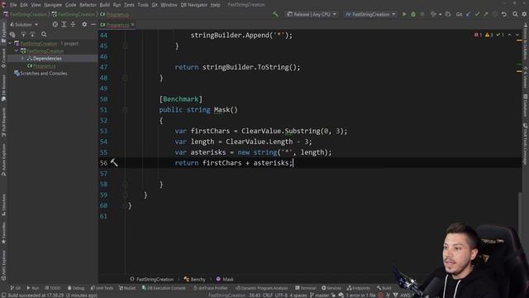
Task: Click the Build hammer icon in toolbar
Action: (x=275, y=14)
